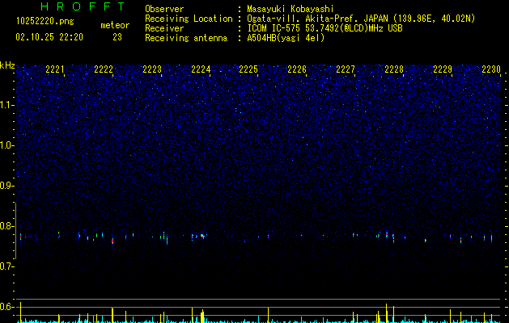The image size is (509, 323).
Task: Click the Receiving antenna label
Action: (x=186, y=38)
